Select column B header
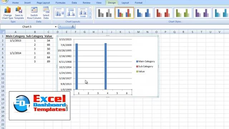 35,32
